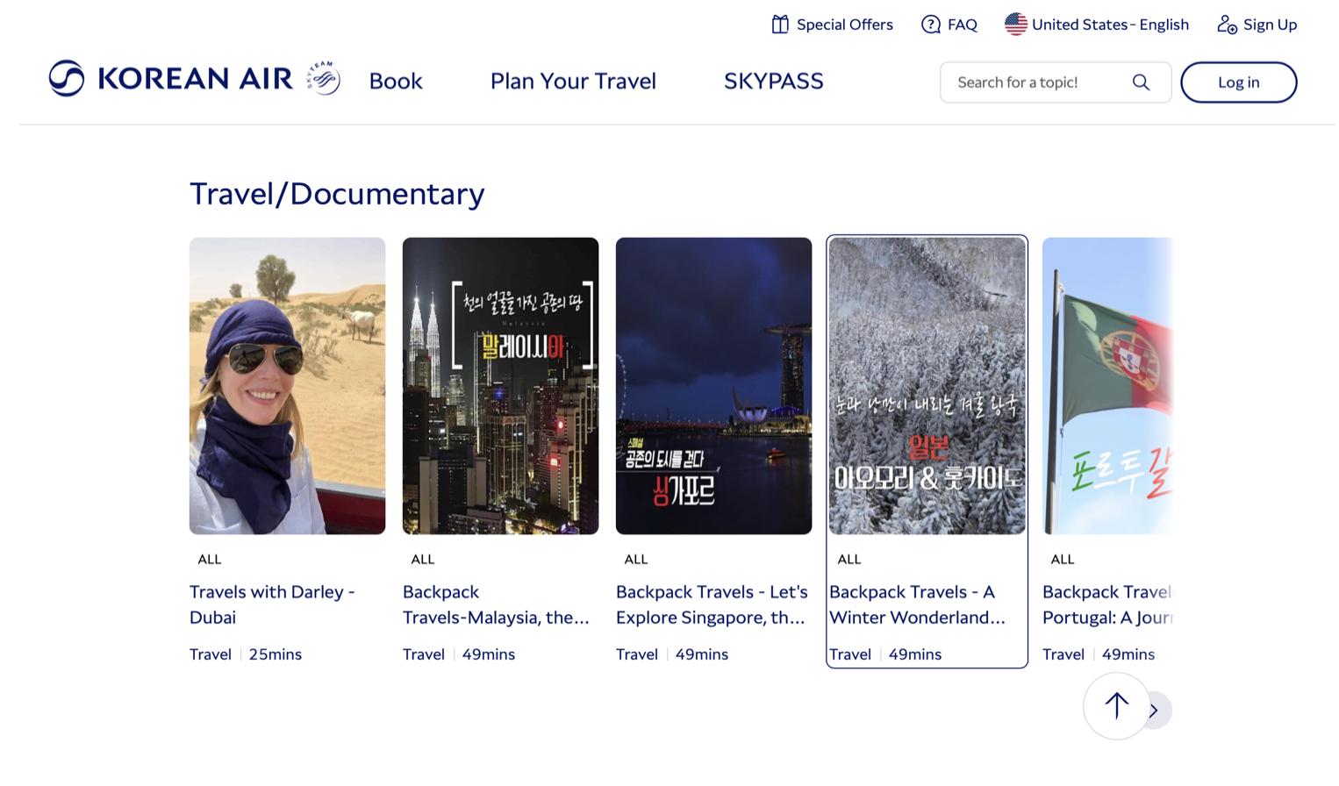This screenshot has height=786, width=1339.
Task: Open the Plan Your Travel menu
Action: (573, 82)
